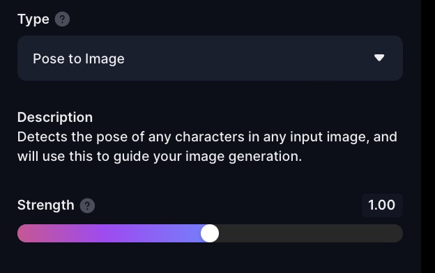Click the Description heading
Viewport: 435px width, 273px height.
[55, 117]
